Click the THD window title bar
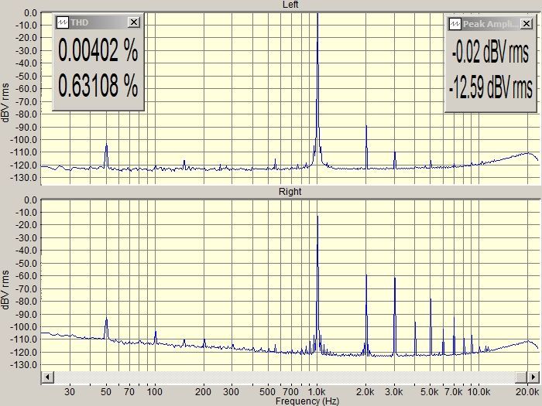542x406 pixels. click(98, 22)
